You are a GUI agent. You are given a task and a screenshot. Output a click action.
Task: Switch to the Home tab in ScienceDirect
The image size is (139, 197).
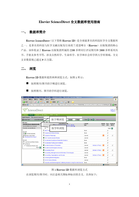pyautogui.click(x=25, y=115)
